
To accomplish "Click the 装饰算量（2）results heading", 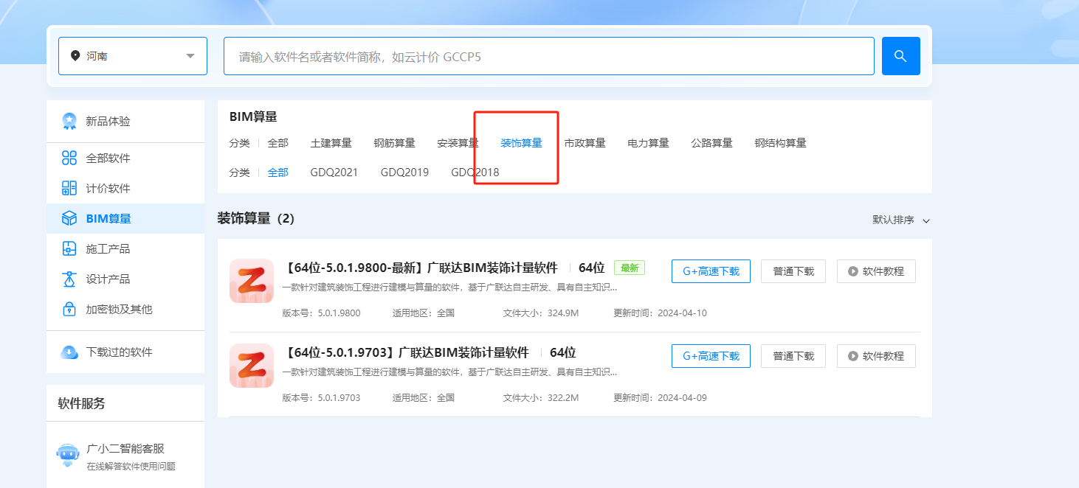I will (256, 218).
